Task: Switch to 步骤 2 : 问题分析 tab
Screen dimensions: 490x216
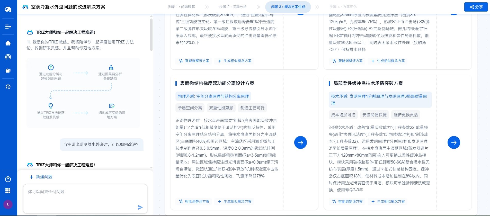Action: coord(233,7)
